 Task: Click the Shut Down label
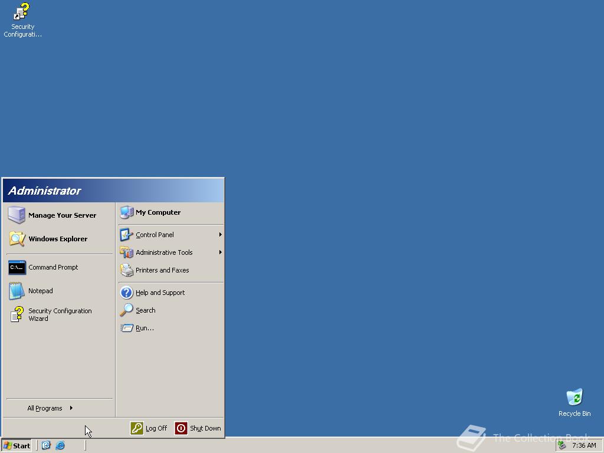click(x=205, y=428)
